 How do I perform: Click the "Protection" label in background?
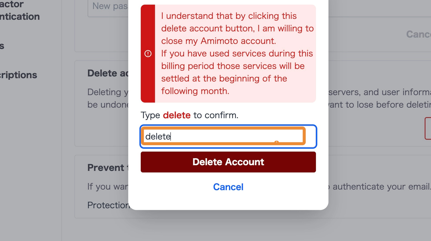[x=108, y=205]
